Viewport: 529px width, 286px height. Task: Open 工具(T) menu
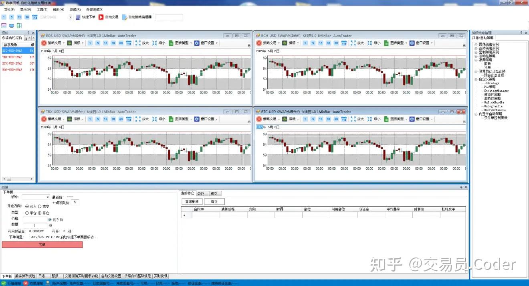42,9
